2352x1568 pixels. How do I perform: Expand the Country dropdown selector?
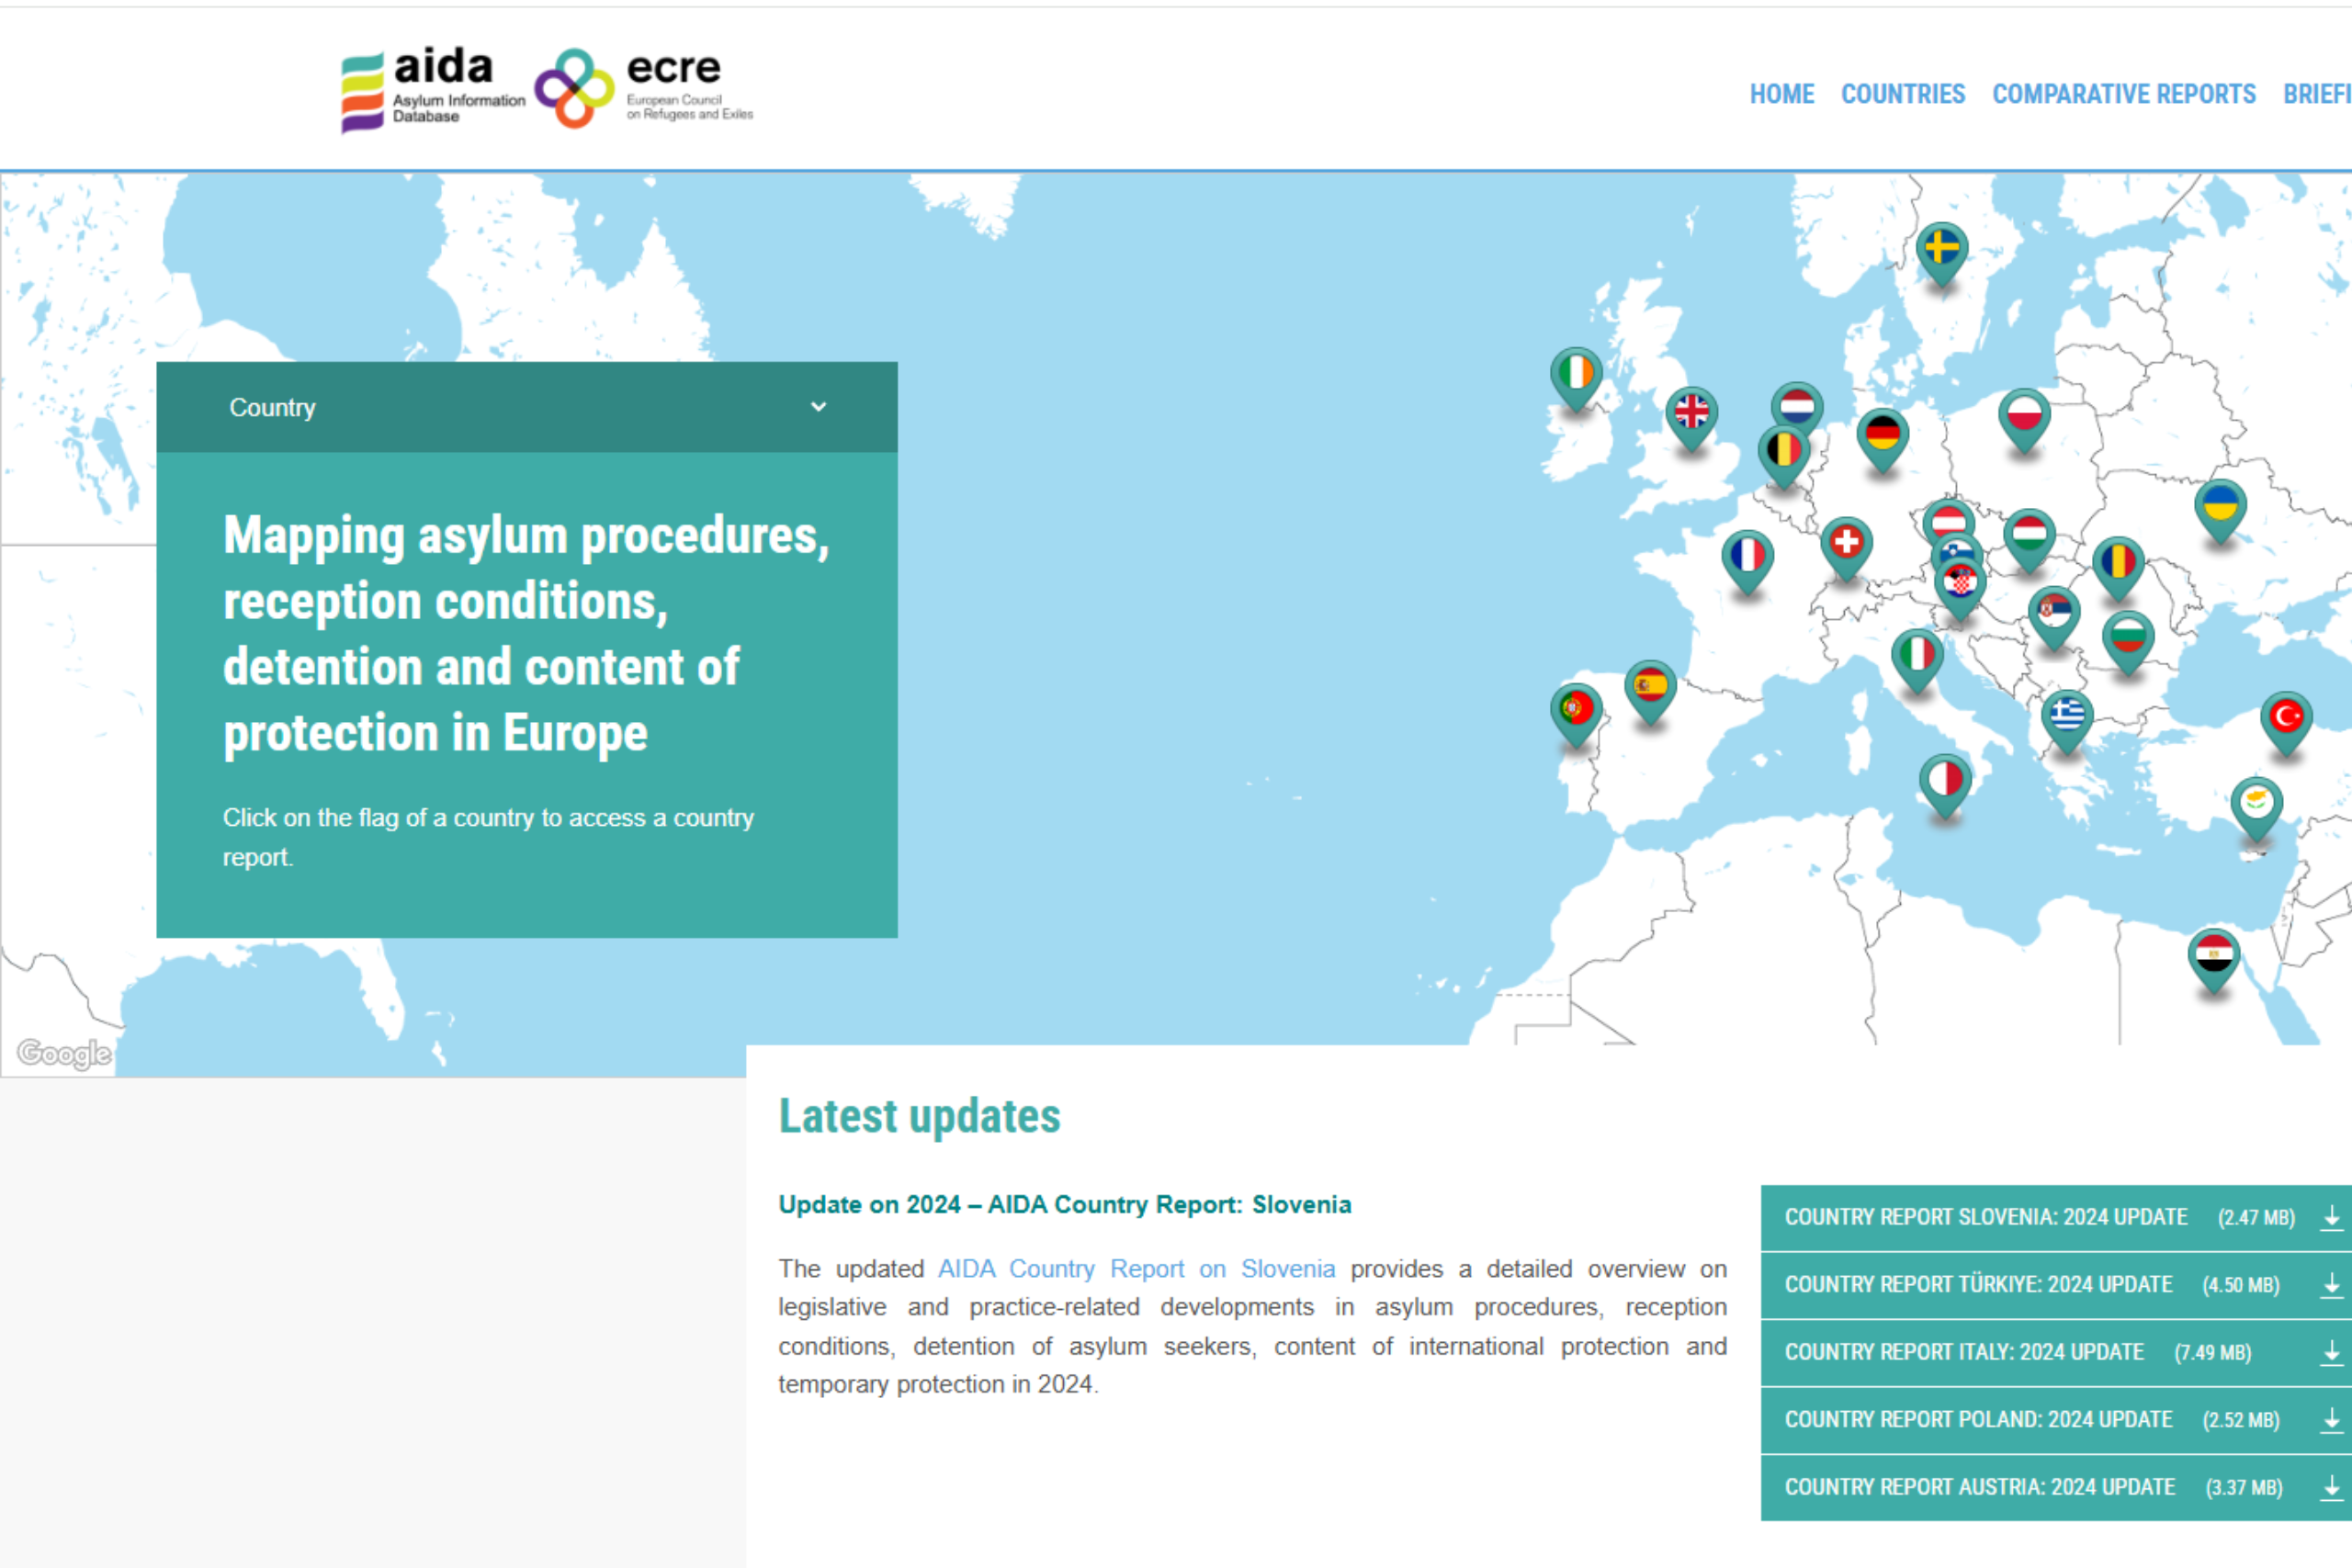point(527,407)
